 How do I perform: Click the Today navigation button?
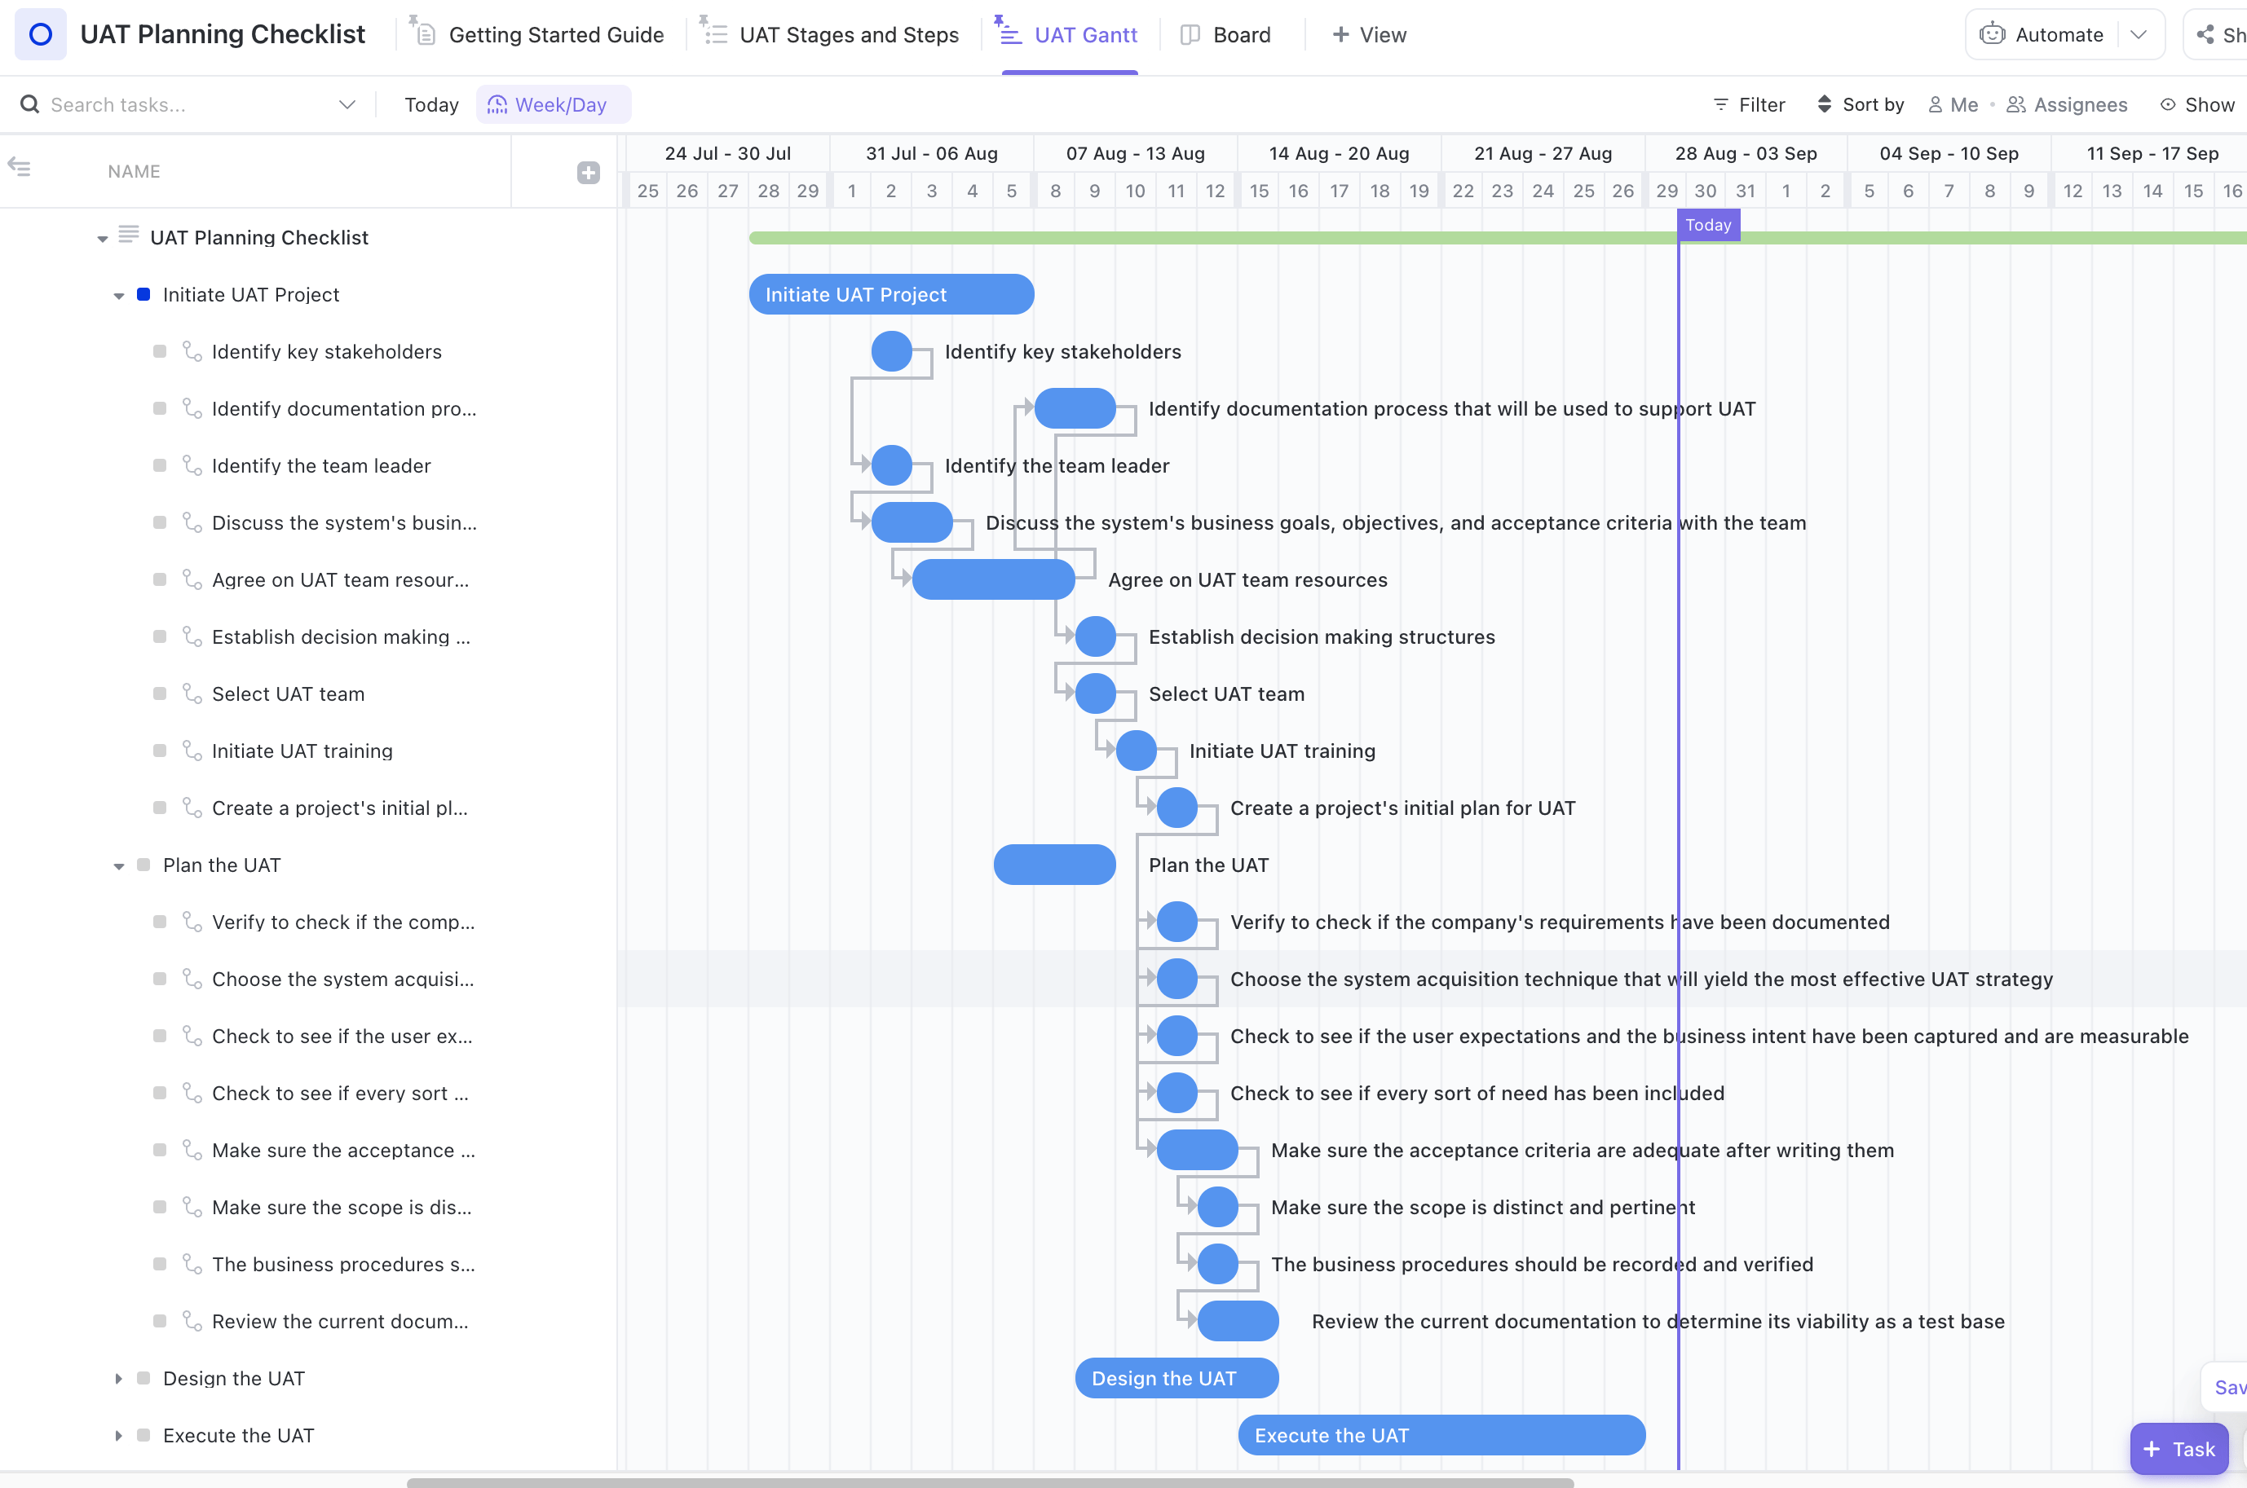tap(430, 103)
